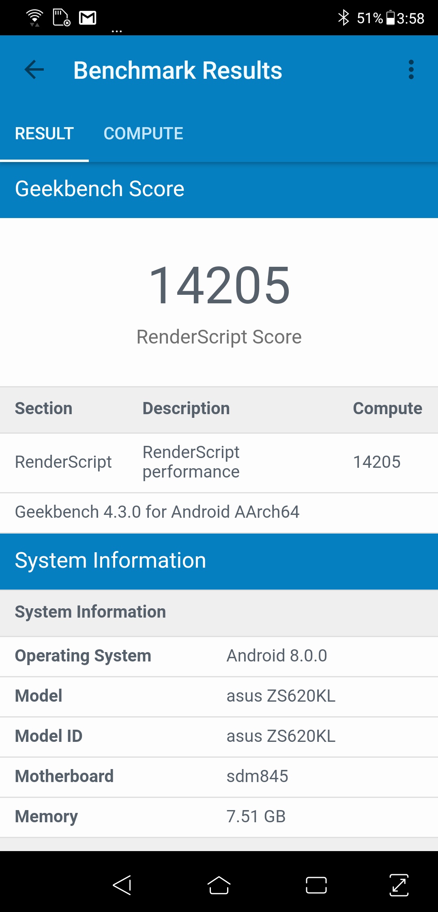Screen dimensions: 438x912
Task: Switch to the COMPUTE tab
Action: [x=143, y=134]
